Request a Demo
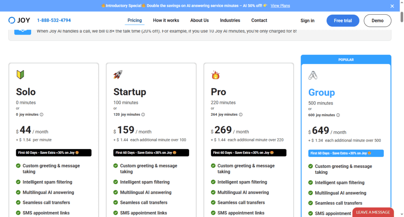Viewport: 404px width, 217px height. [x=378, y=21]
